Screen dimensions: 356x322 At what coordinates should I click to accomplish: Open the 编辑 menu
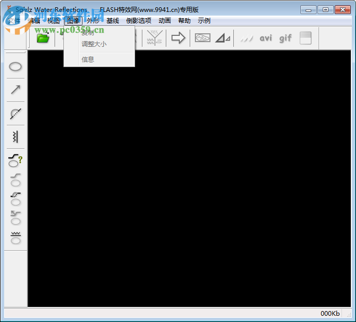pyautogui.click(x=34, y=21)
